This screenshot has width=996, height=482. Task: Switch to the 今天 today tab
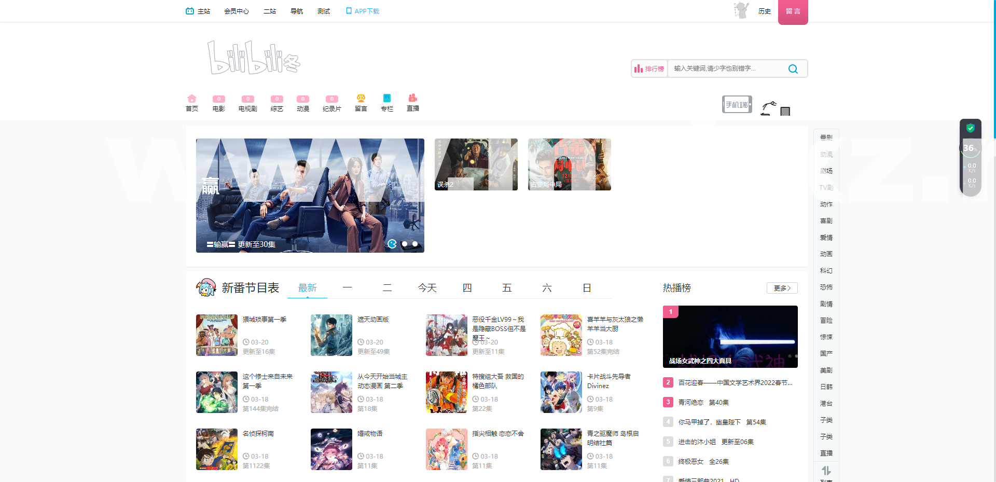[x=427, y=288]
